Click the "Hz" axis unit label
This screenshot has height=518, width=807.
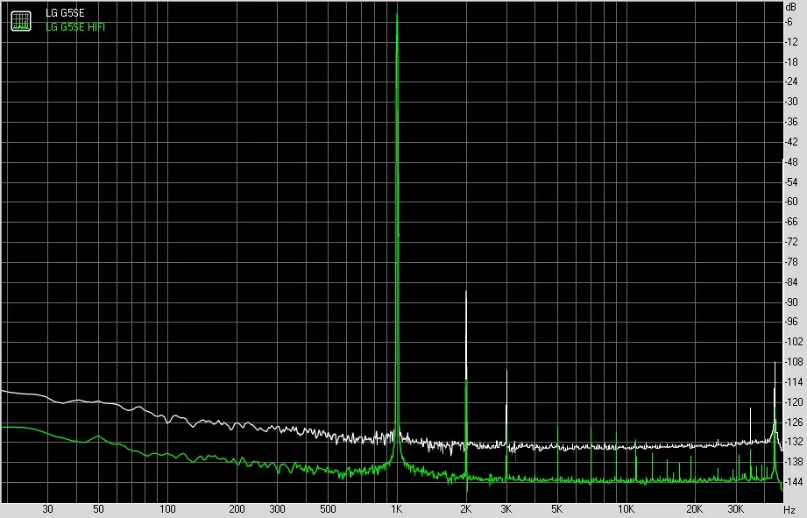pyautogui.click(x=789, y=510)
